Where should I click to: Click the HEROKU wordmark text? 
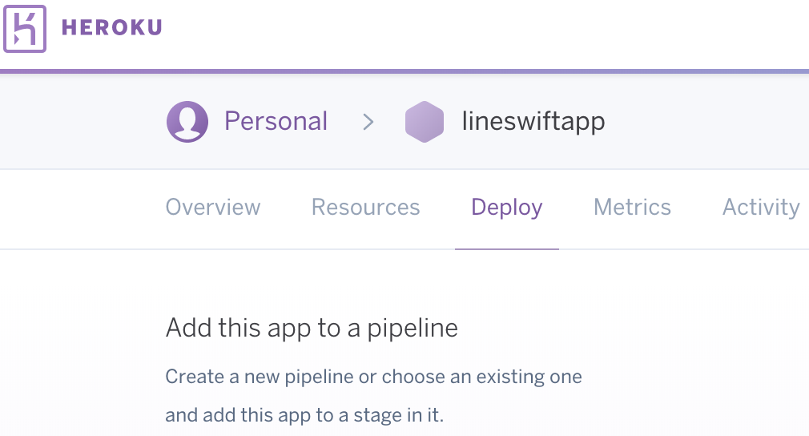[111, 28]
